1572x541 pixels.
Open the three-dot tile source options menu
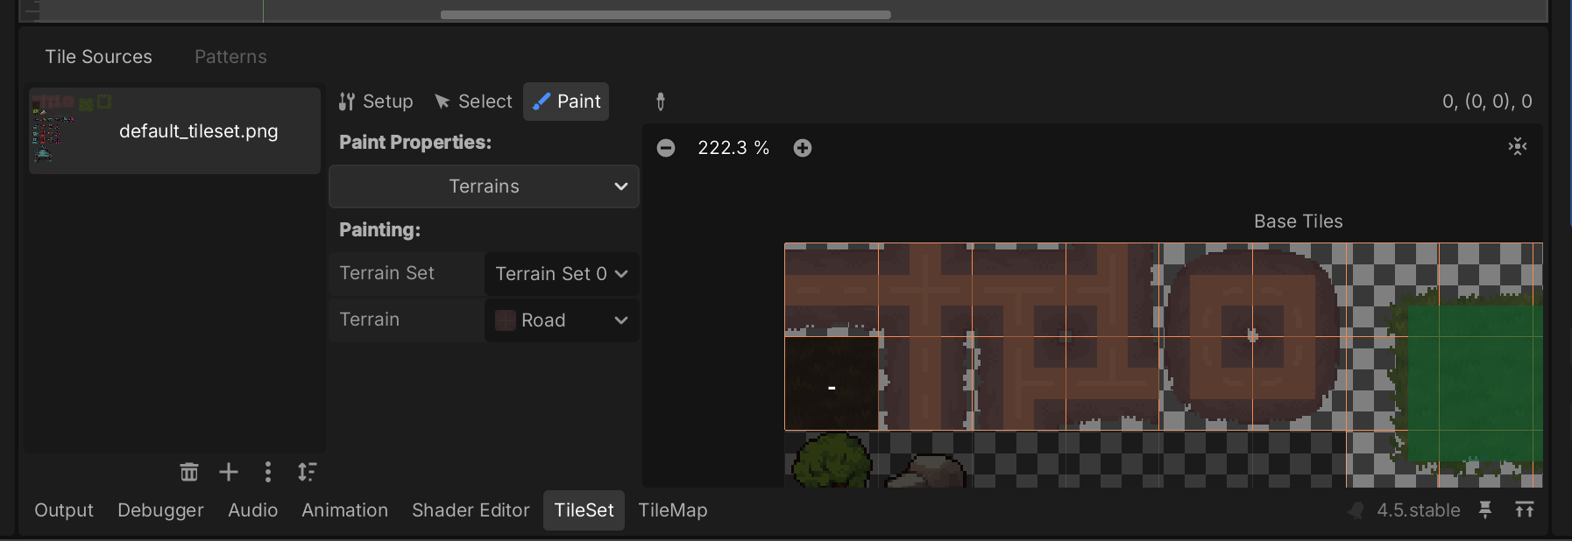(x=268, y=472)
